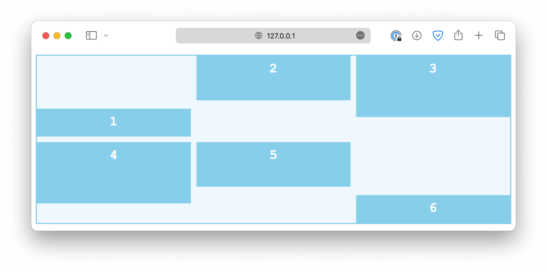The width and height of the screenshot is (547, 272).
Task: Show the downloads list
Action: [417, 36]
